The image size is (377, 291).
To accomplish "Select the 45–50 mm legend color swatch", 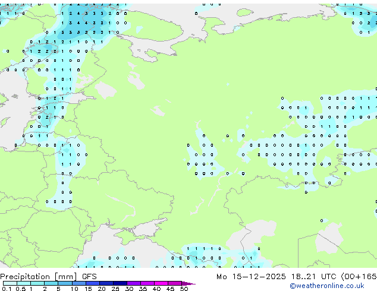I will [x=175, y=283].
